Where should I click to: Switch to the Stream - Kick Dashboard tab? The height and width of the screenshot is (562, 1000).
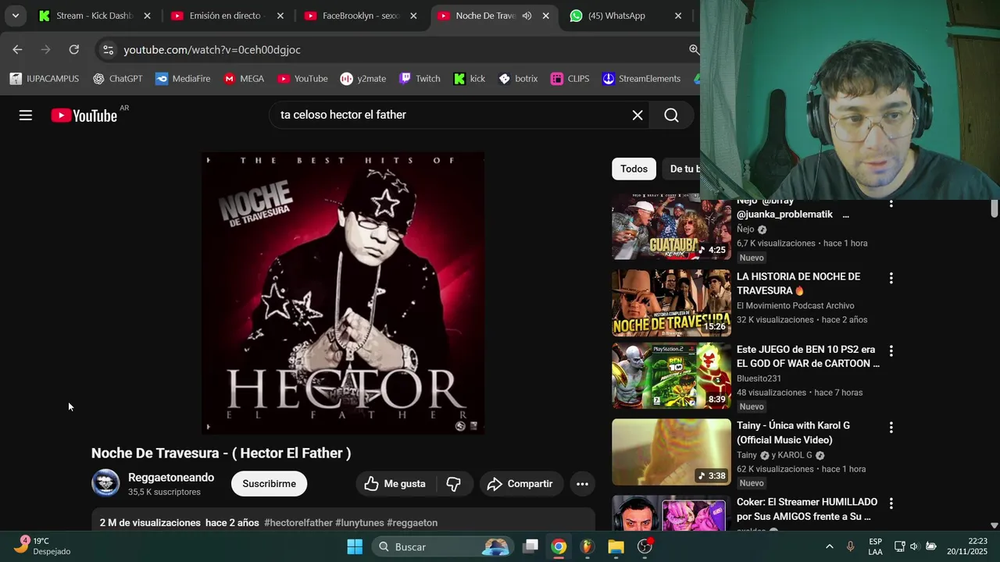(x=87, y=16)
